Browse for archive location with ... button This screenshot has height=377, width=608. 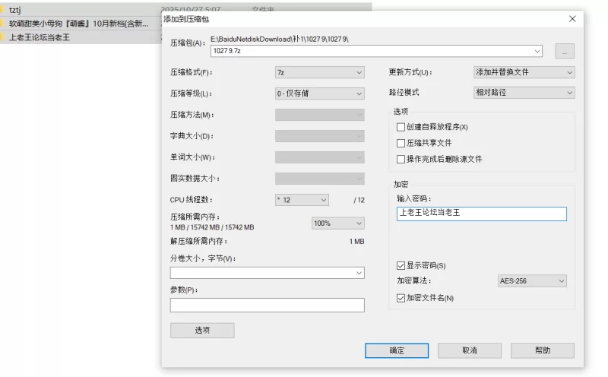(x=565, y=51)
